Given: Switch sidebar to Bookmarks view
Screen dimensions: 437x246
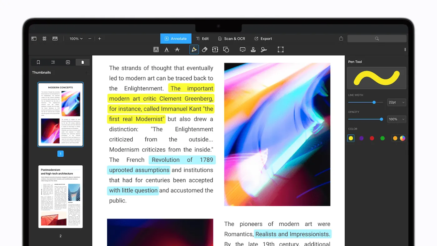Looking at the screenshot, I should coord(38,62).
